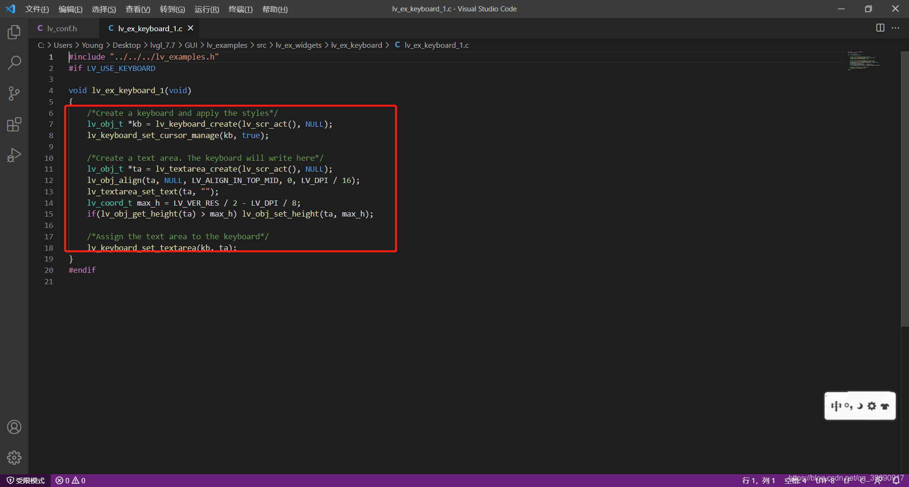Screen dimensions: 909x487
Task: Click the void lv_ex_keyboard_1(void) function name
Action: click(128, 90)
